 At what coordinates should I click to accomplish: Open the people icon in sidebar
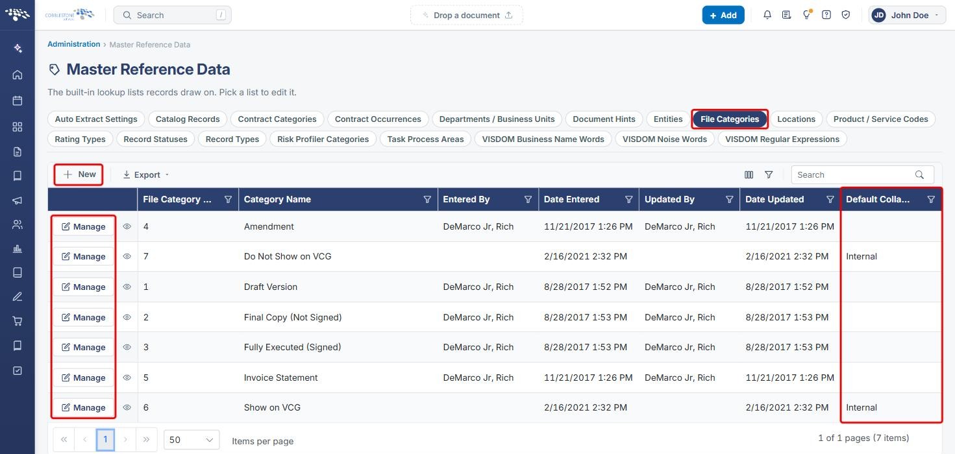18,224
